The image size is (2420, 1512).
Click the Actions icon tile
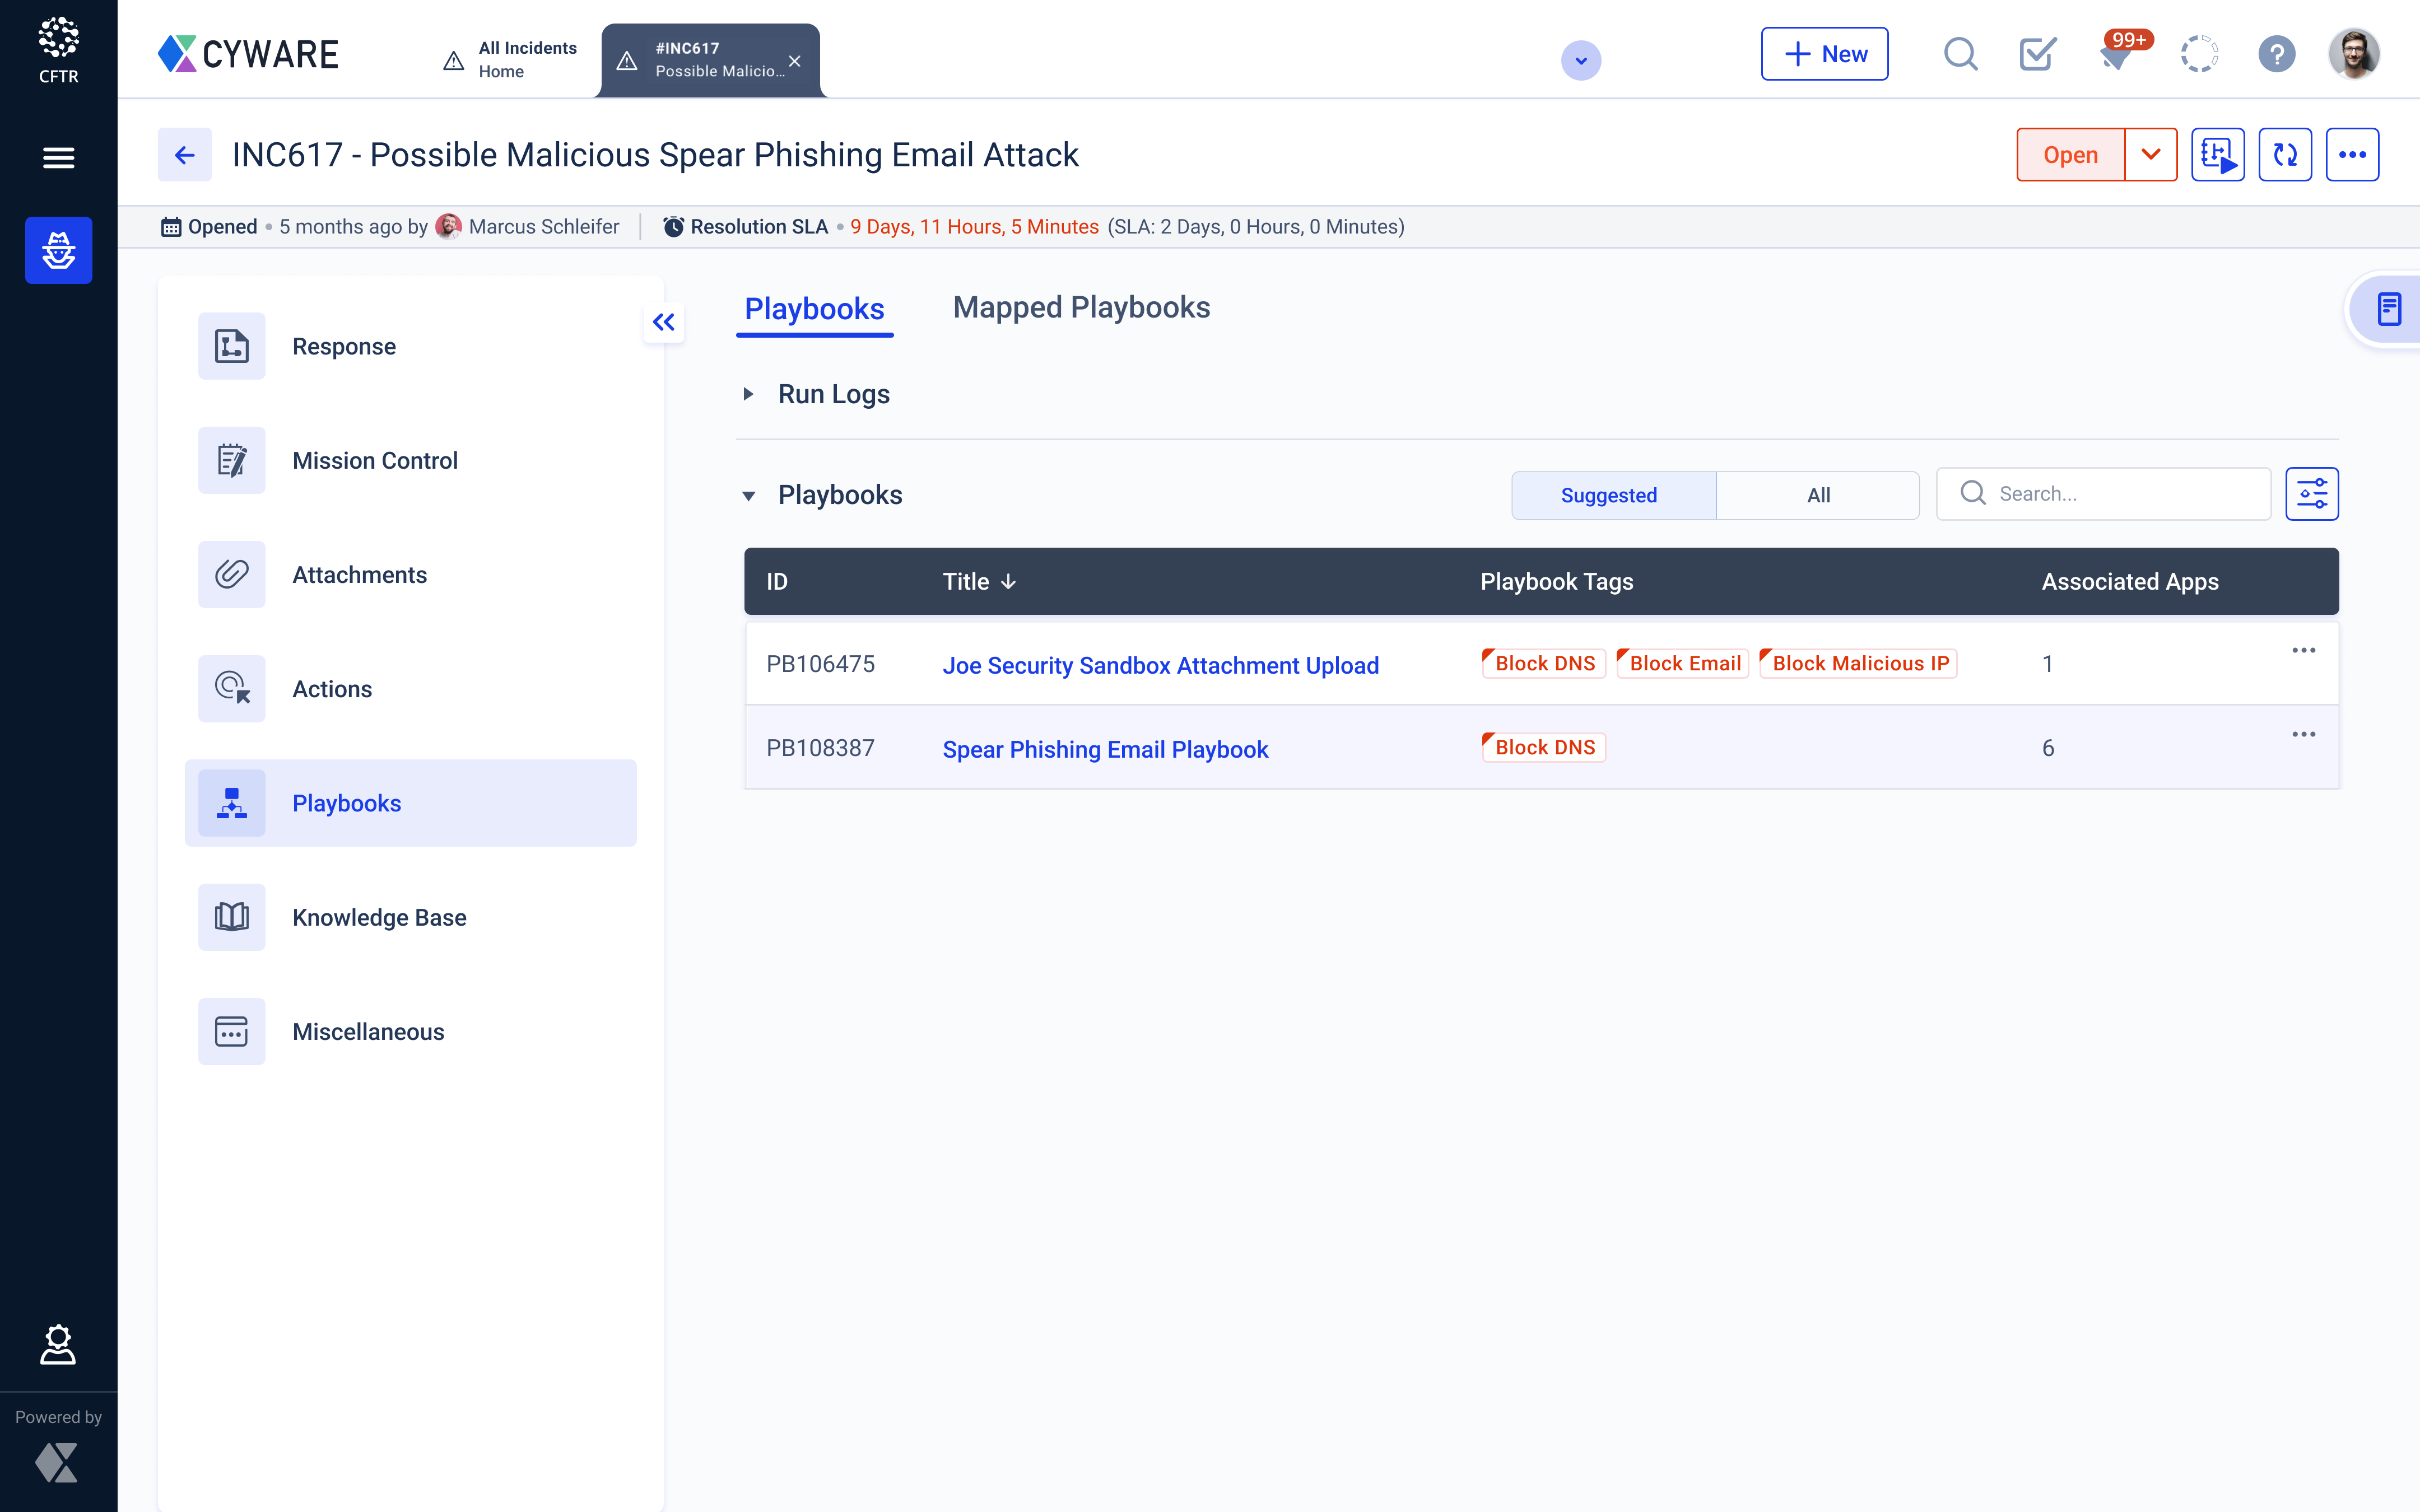231,689
